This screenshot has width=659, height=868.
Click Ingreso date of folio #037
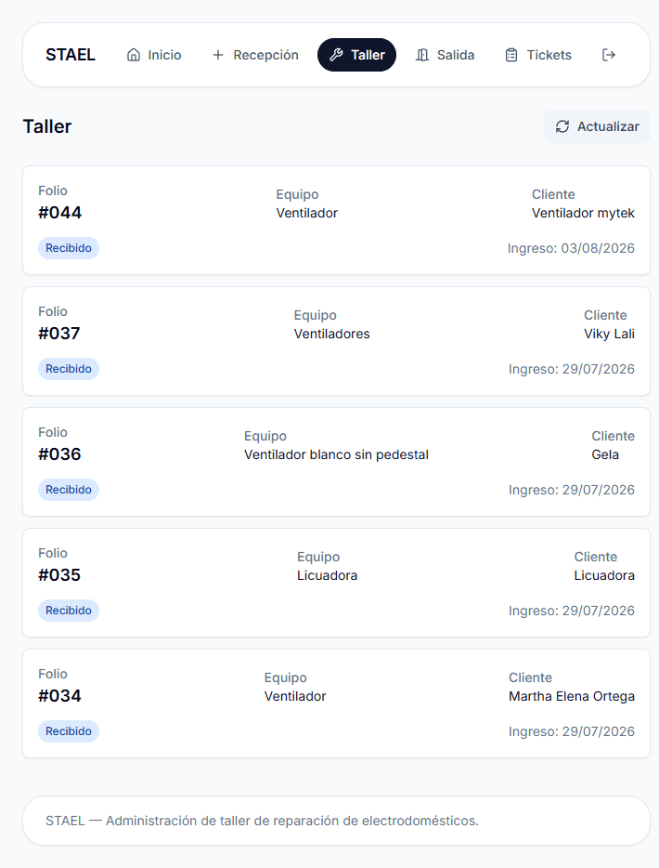point(572,369)
